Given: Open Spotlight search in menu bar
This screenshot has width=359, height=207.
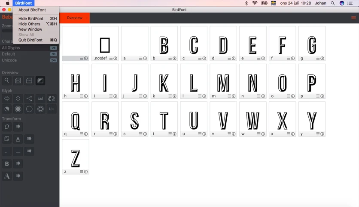Looking at the screenshot, I should point(333,3).
